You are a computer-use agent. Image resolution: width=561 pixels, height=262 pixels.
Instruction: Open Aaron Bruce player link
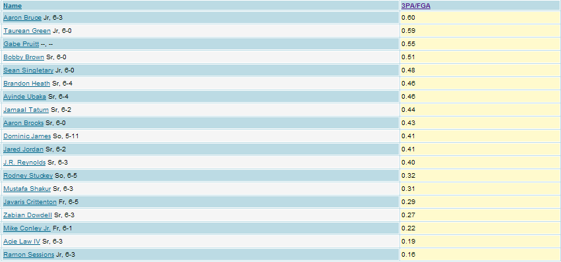[22, 18]
